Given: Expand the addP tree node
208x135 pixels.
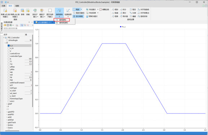Looking at the screenshot, I should click(x=6, y=104).
